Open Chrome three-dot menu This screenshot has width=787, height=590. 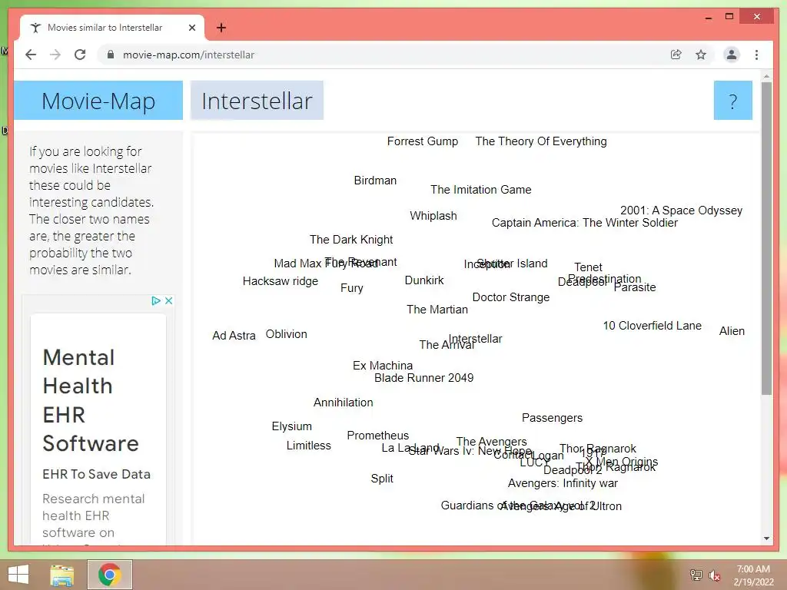click(x=756, y=55)
